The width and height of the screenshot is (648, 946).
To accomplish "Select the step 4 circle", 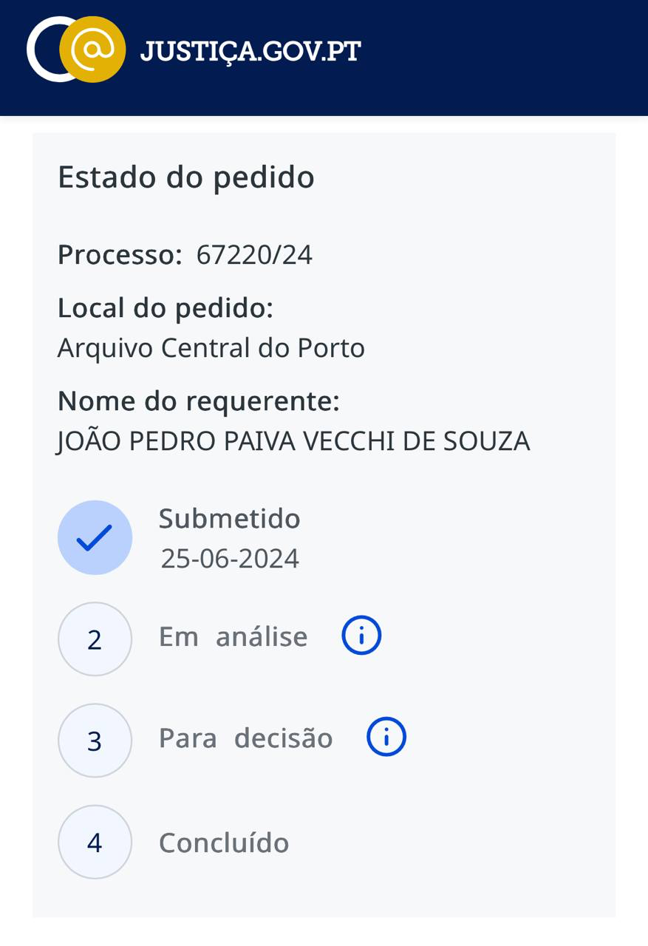I will pyautogui.click(x=95, y=842).
